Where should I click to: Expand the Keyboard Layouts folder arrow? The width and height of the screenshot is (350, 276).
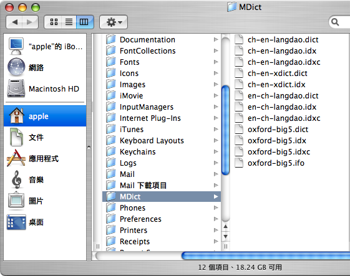(x=216, y=140)
